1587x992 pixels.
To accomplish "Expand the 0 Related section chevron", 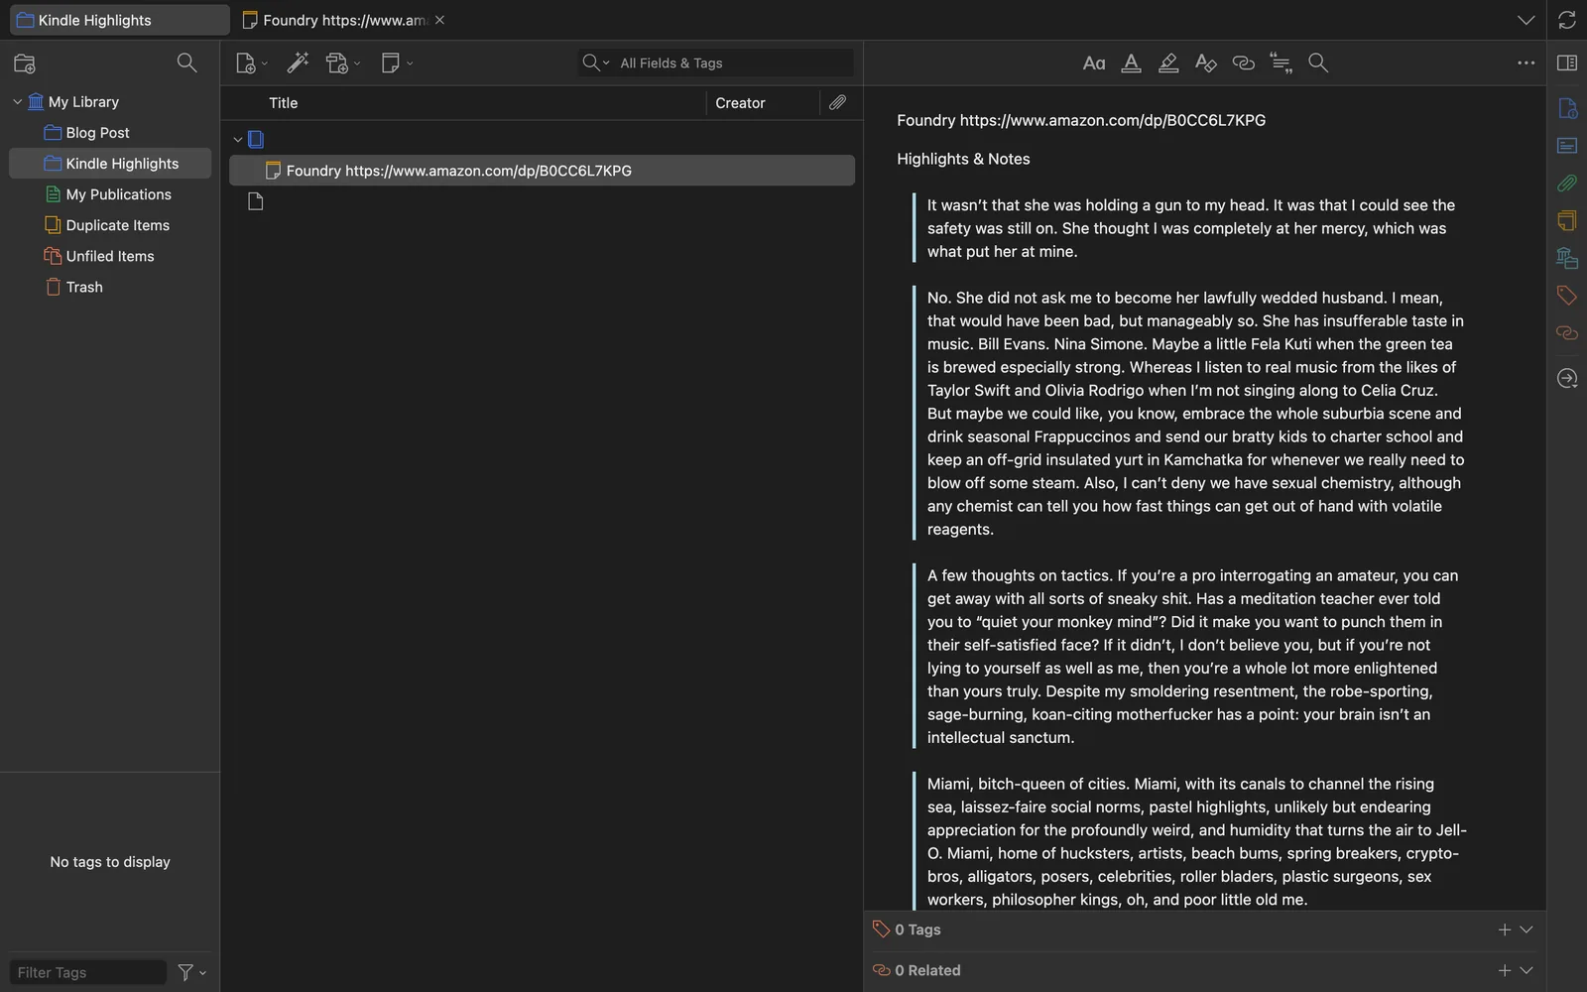I will pyautogui.click(x=1526, y=970).
